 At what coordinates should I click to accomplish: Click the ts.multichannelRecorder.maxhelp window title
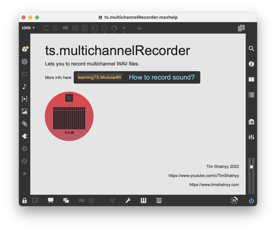tap(141, 17)
